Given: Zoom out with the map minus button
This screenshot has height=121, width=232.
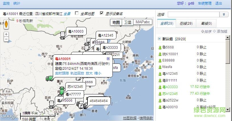Looking at the screenshot, I should [x=6, y=39].
